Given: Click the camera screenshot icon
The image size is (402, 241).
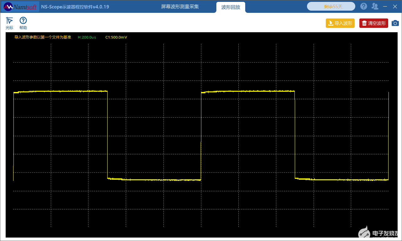Looking at the screenshot, I should coord(395,23).
